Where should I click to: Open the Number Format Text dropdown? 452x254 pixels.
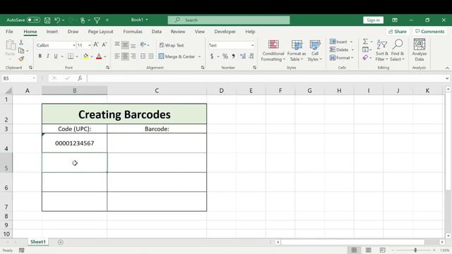[x=252, y=45]
